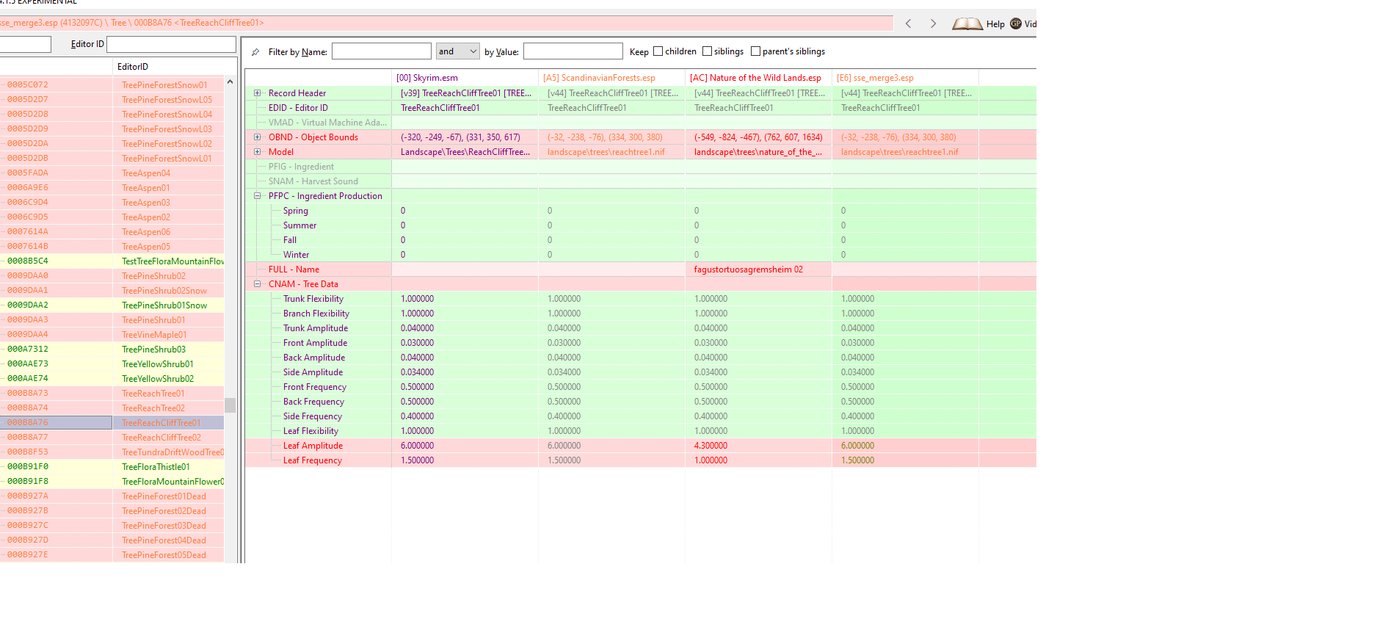
Task: Click the record list scrollbar thumb
Action: [x=230, y=405]
